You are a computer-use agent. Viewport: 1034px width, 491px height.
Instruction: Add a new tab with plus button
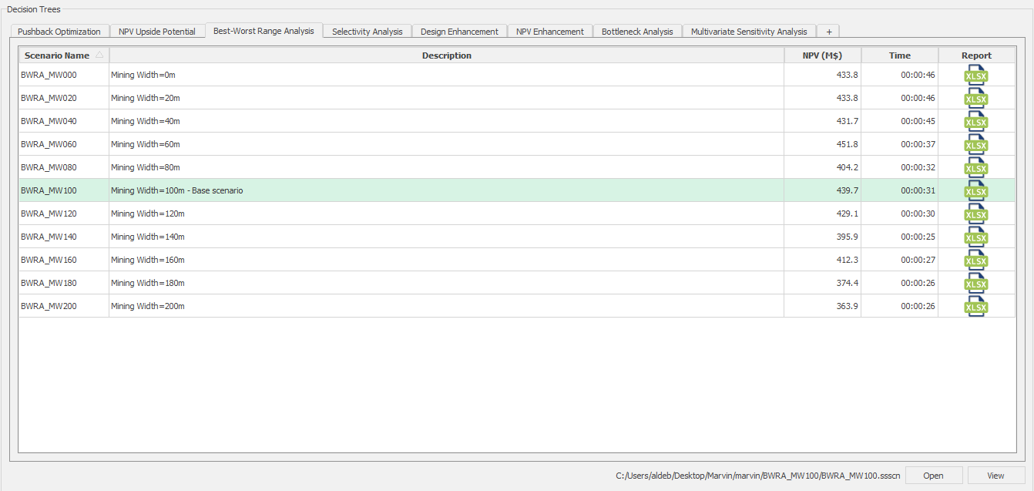click(x=828, y=32)
